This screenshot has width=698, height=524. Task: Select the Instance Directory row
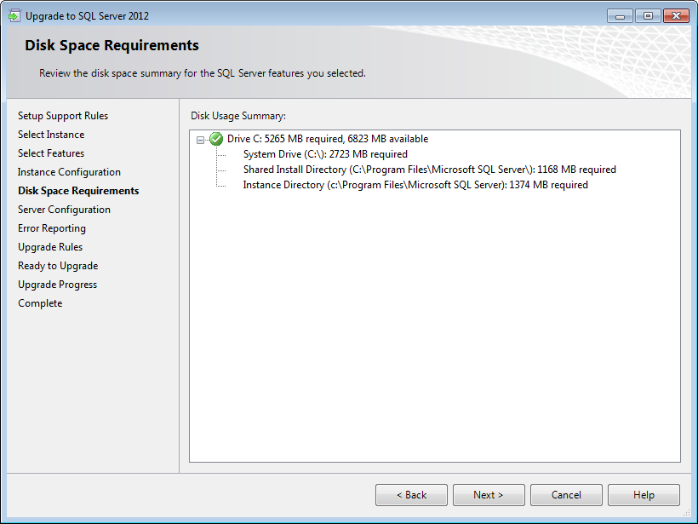pos(415,185)
